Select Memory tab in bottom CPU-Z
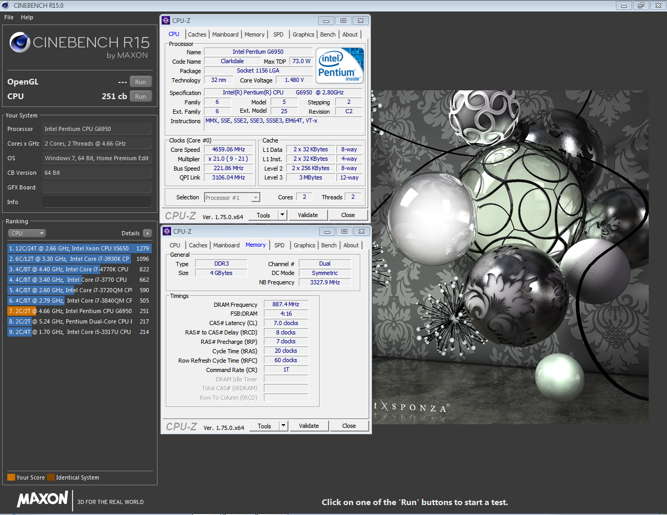Image resolution: width=667 pixels, height=515 pixels. pyautogui.click(x=256, y=245)
